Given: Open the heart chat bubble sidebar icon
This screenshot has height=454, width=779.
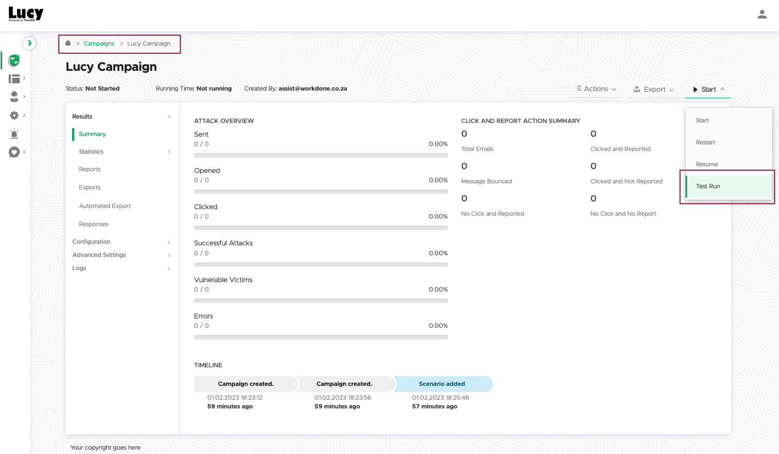Looking at the screenshot, I should click(x=14, y=152).
